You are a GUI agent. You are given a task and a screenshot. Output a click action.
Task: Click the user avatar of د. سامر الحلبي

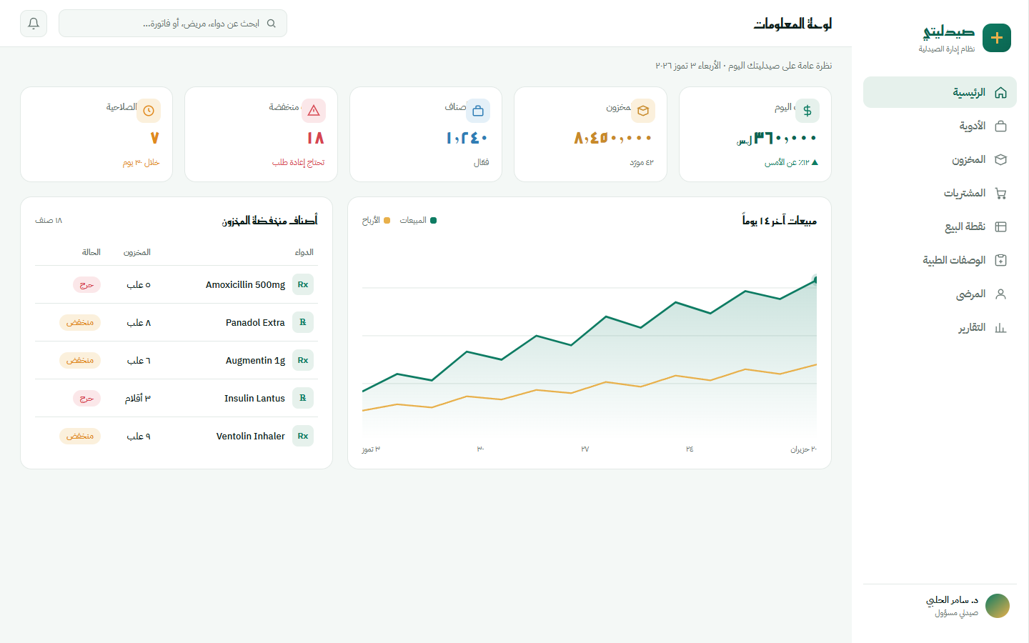(998, 606)
